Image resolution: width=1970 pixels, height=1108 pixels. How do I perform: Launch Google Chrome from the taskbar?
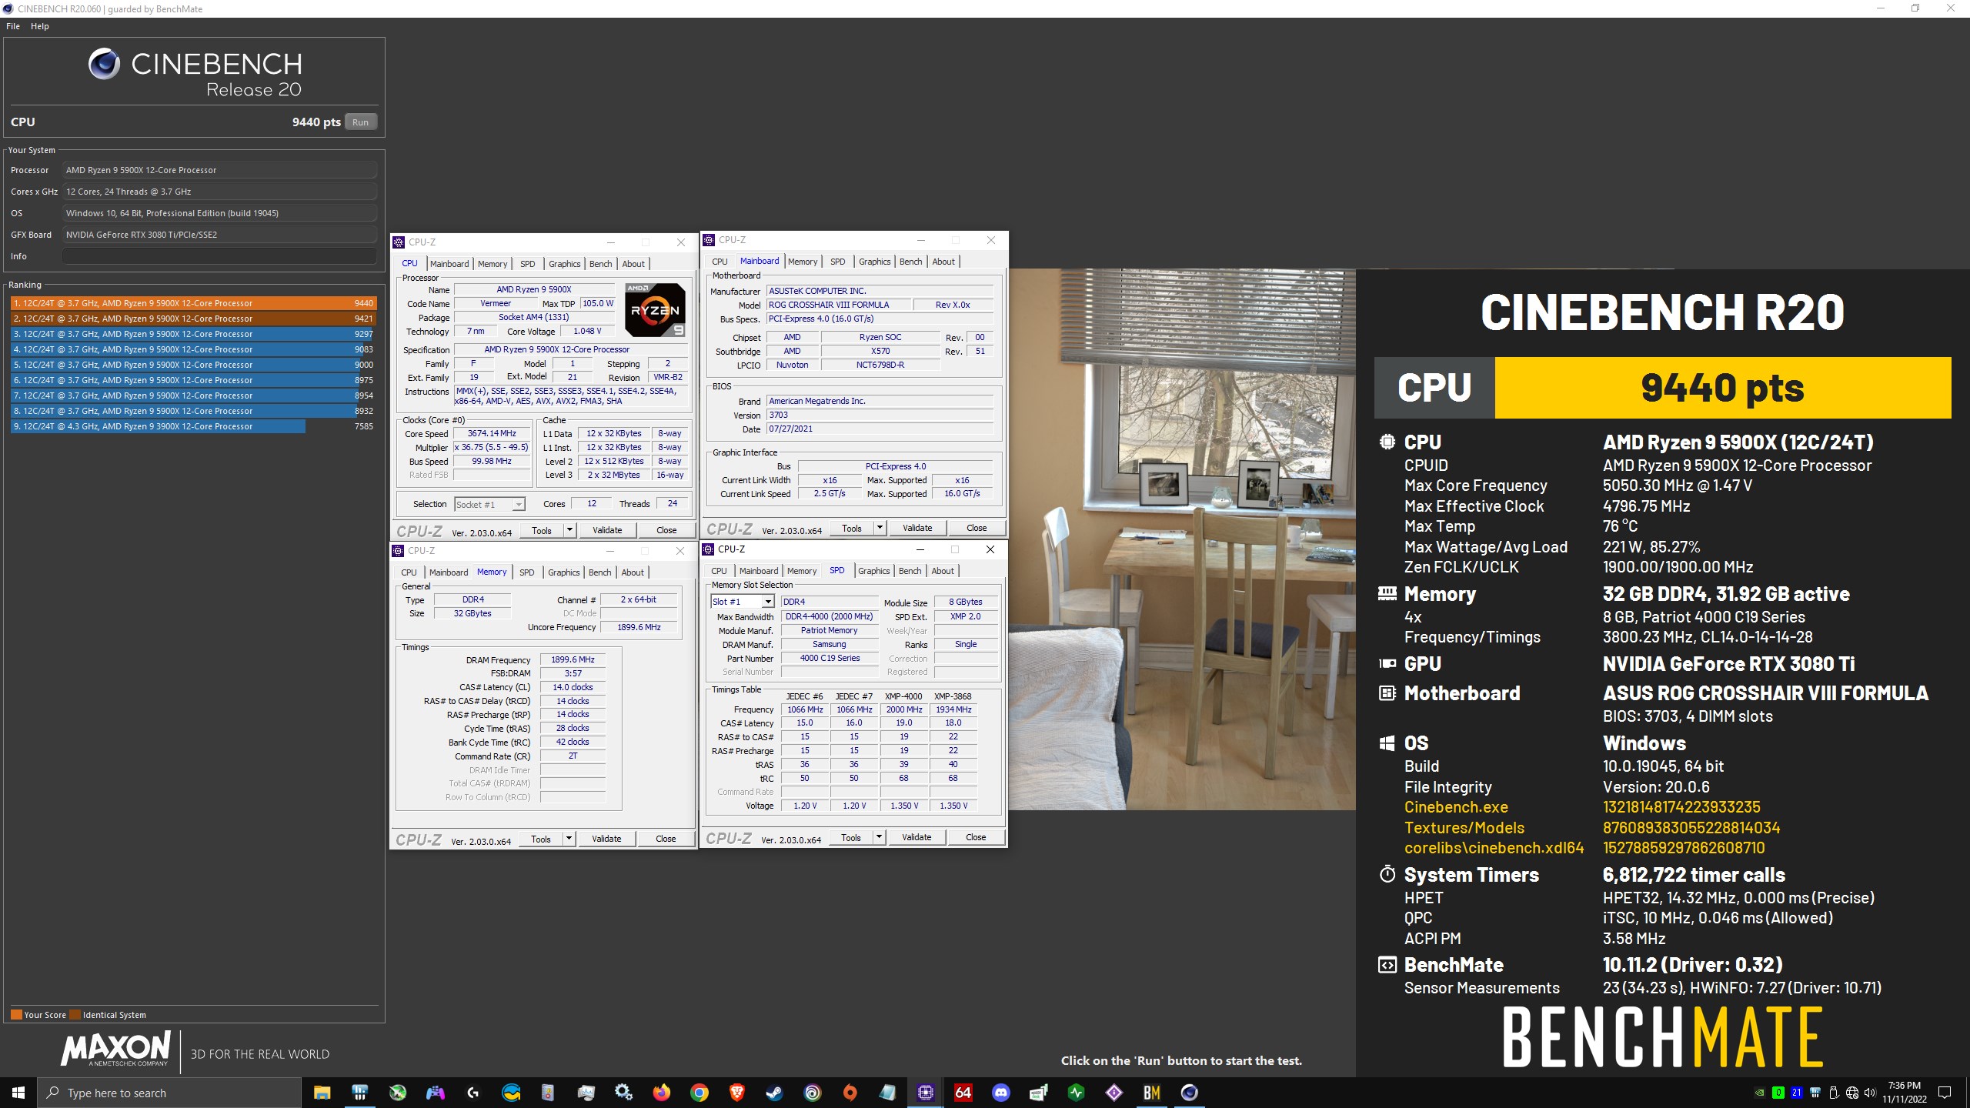click(699, 1093)
